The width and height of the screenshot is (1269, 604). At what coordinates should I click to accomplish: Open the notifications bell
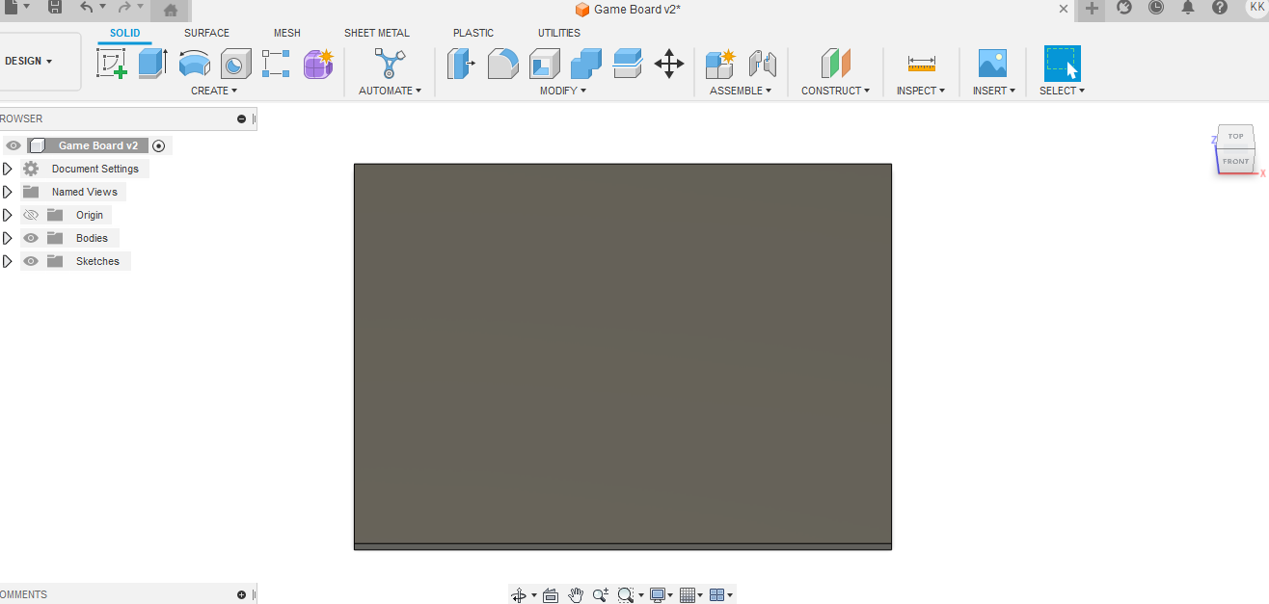1188,8
